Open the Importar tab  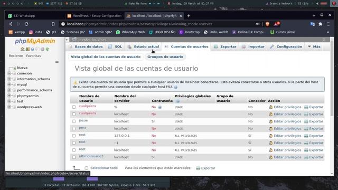pos(253,46)
